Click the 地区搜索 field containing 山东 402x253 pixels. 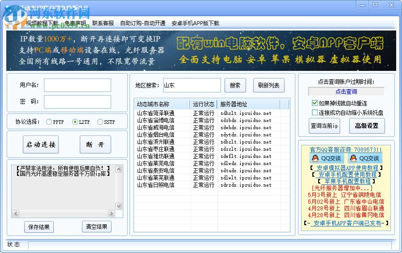point(192,85)
